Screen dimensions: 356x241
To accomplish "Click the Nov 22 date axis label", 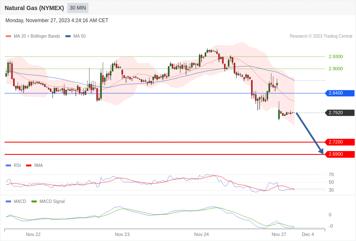I will point(33,234).
